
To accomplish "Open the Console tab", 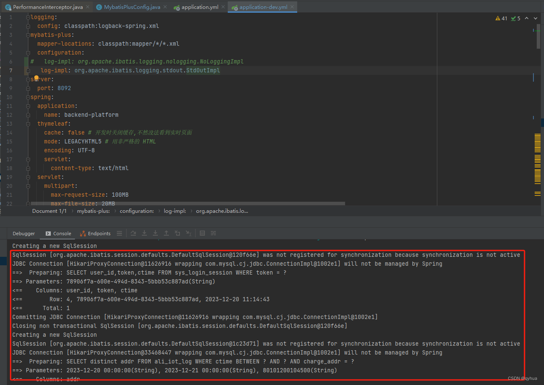I will (x=58, y=234).
